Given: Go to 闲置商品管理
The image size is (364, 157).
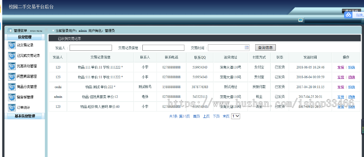Looking at the screenshot, I should [x=27, y=76].
